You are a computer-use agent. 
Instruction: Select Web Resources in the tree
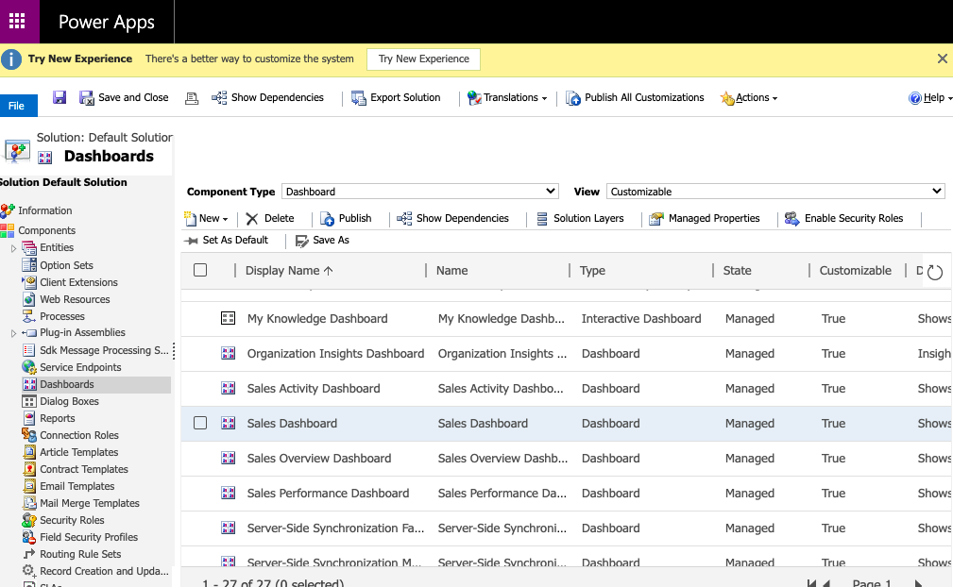click(75, 299)
